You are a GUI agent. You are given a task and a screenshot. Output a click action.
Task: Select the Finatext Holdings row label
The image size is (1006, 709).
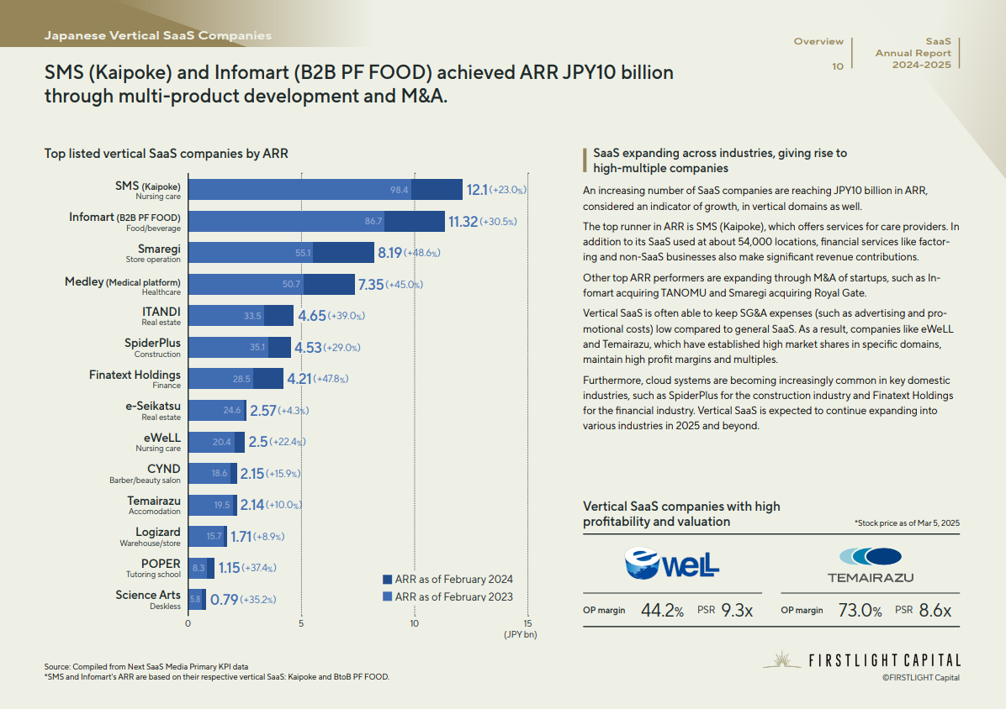tap(135, 379)
